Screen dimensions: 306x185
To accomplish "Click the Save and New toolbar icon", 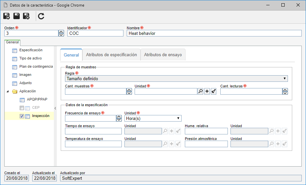I will pos(7,16).
